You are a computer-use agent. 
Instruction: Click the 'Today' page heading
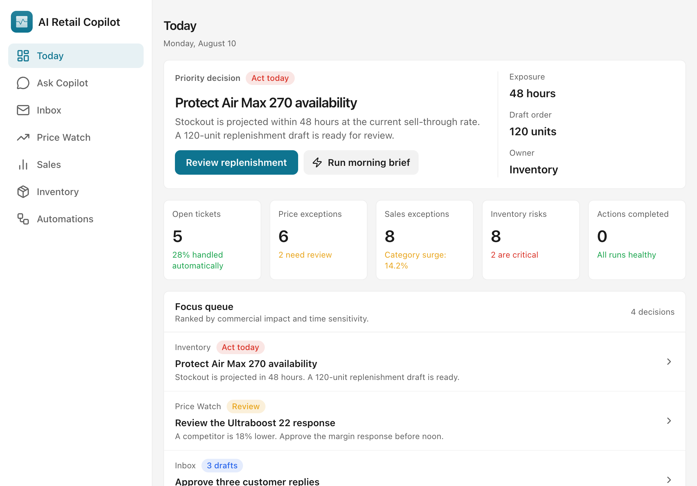click(180, 26)
